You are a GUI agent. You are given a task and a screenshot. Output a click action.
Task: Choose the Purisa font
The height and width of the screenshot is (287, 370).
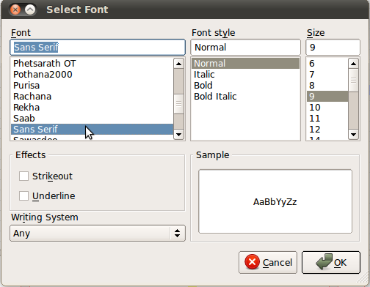coord(26,86)
